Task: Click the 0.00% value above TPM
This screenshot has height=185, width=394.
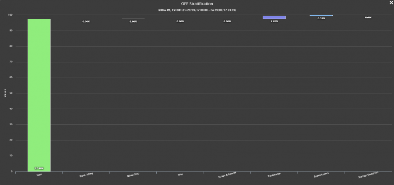Action: [180, 21]
